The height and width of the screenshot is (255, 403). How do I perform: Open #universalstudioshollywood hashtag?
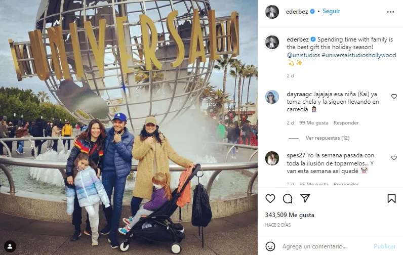pyautogui.click(x=359, y=55)
